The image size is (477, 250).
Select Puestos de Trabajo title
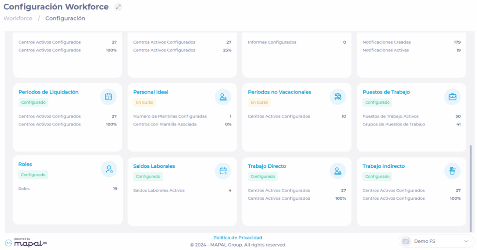(386, 92)
